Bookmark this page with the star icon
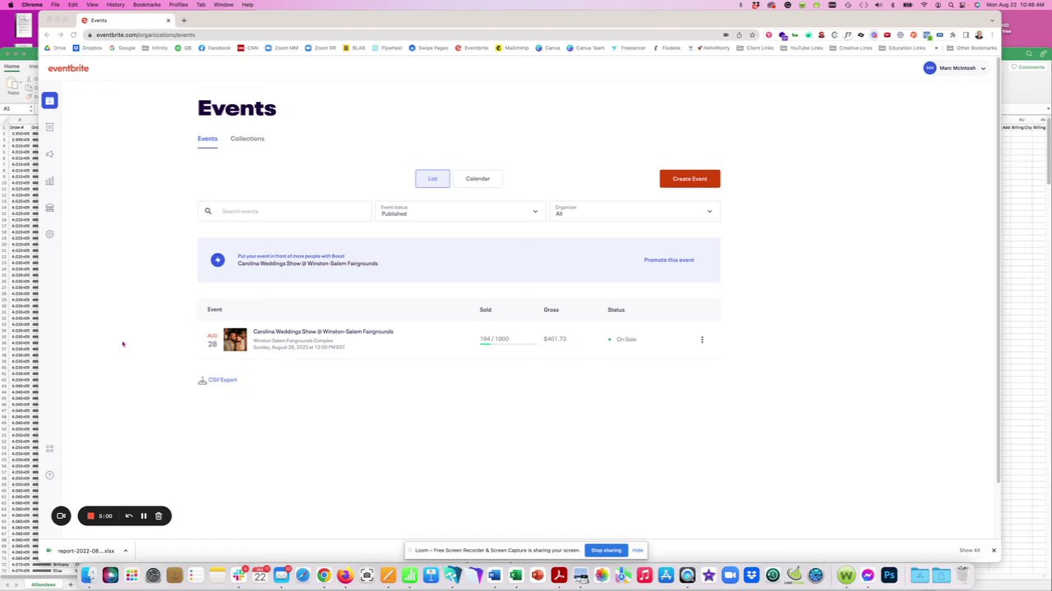Viewport: 1052px width, 591px height. (752, 34)
